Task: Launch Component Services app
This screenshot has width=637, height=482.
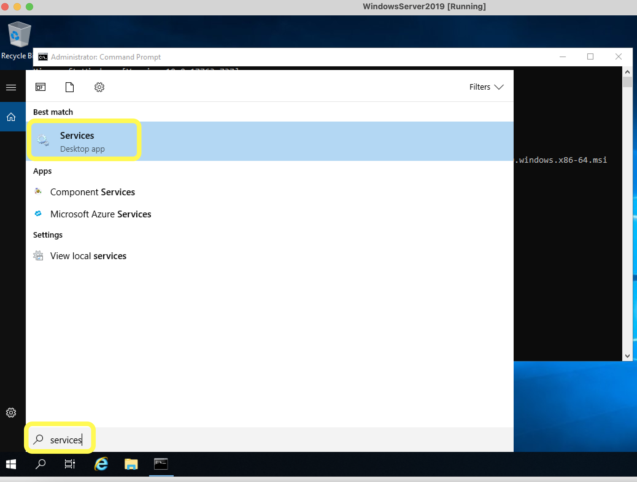Action: [x=92, y=192]
